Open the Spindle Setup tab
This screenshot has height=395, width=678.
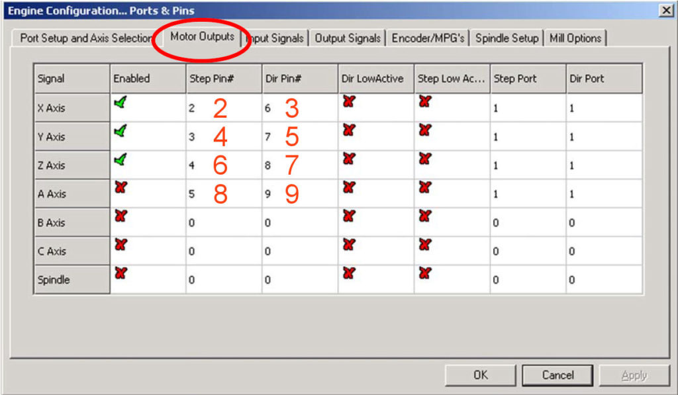(507, 38)
